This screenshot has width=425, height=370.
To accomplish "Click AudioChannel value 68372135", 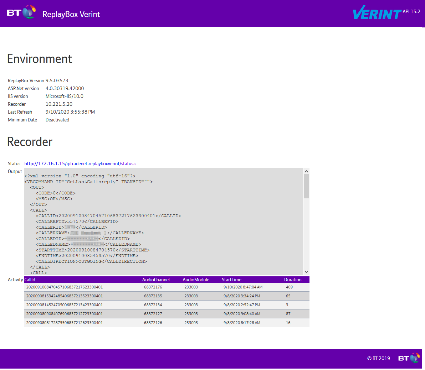I will click(x=153, y=296).
